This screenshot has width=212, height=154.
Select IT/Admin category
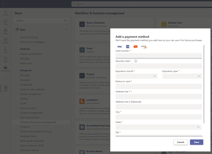(25, 127)
